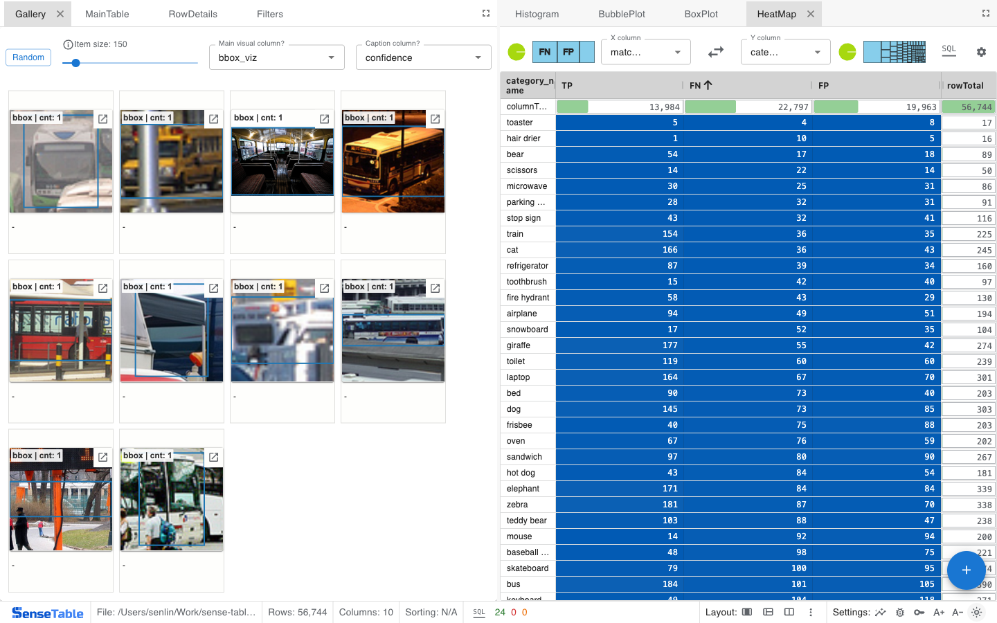Image resolution: width=997 pixels, height=623 pixels.
Task: Increase font size with the A+ icon
Action: click(x=939, y=613)
